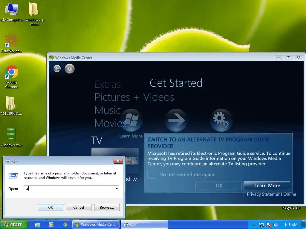Viewport: 306px width, 229px height.
Task: Maximize the Windows Media Center window
Action: [288, 58]
